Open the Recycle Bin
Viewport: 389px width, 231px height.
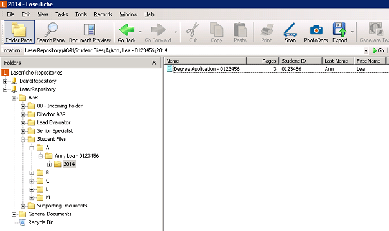[x=41, y=222]
